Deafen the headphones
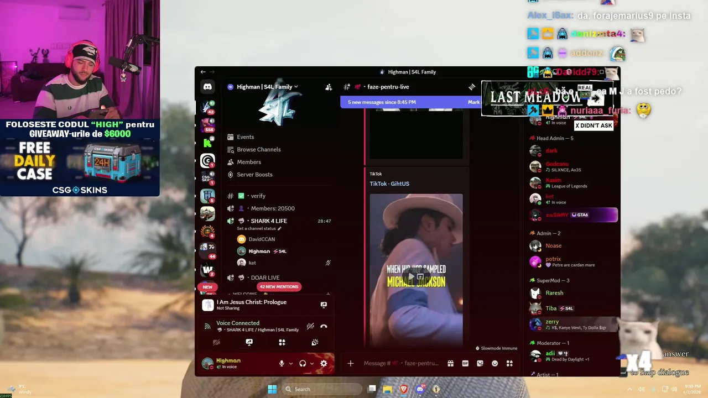 click(303, 363)
